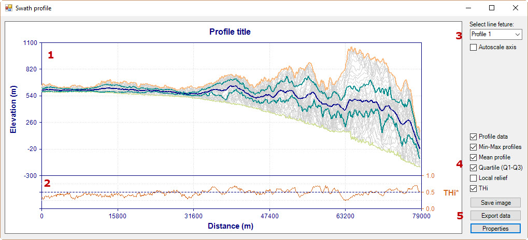This screenshot has width=528, height=240.
Task: Click the Swath profile window icon
Action: pyautogui.click(x=8, y=8)
